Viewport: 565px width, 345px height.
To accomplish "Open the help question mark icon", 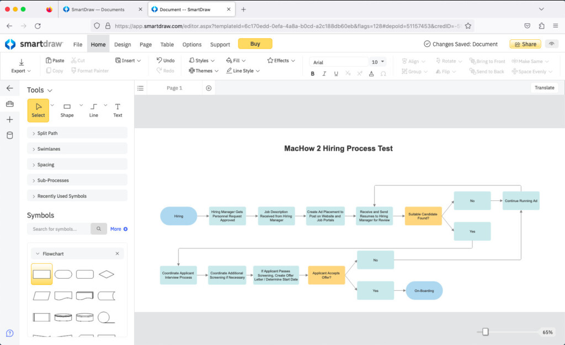I will [x=10, y=333].
